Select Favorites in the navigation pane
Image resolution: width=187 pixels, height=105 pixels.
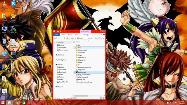click(61, 43)
